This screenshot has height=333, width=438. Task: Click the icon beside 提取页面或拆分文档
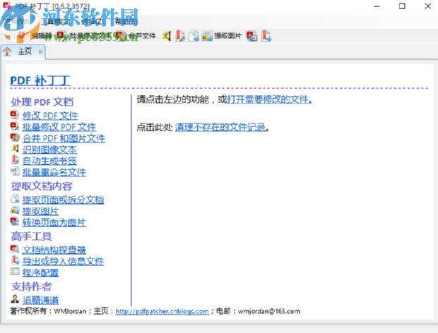tap(15, 199)
